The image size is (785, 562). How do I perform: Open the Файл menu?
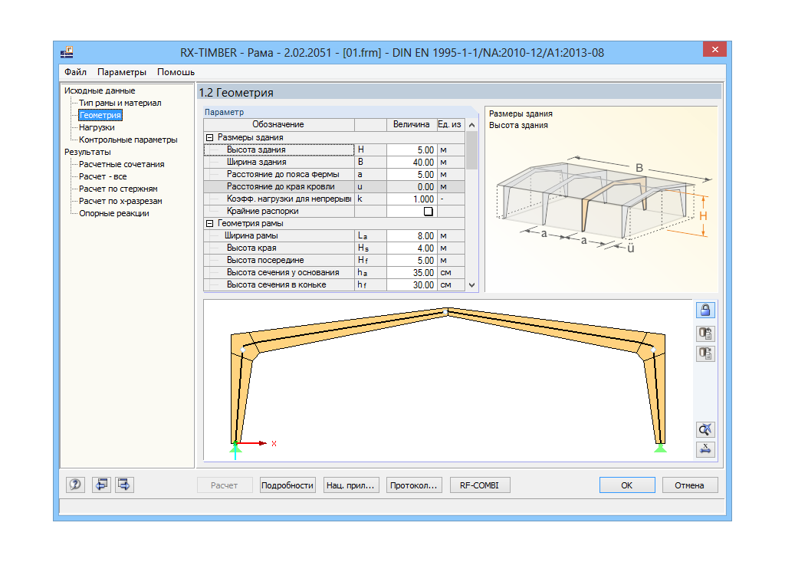tap(74, 71)
